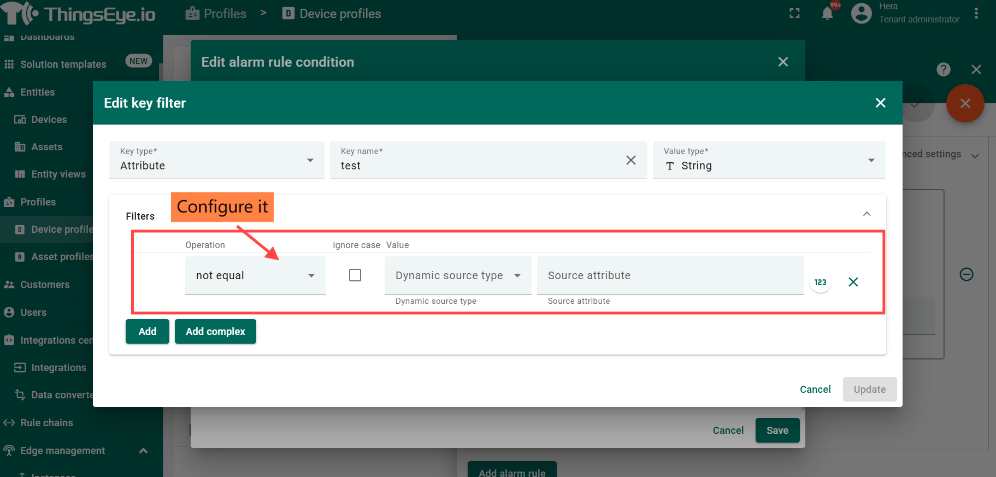Screen dimensions: 996x477
Task: Open the user account avatar icon
Action: (861, 14)
